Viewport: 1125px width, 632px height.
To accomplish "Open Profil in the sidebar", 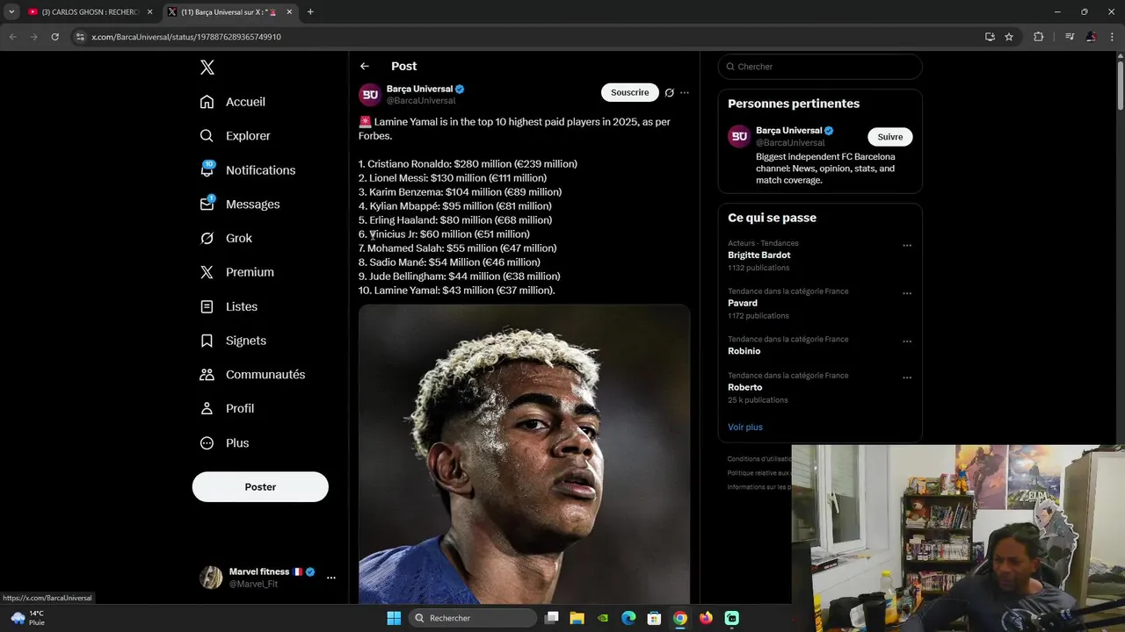I will [227, 409].
